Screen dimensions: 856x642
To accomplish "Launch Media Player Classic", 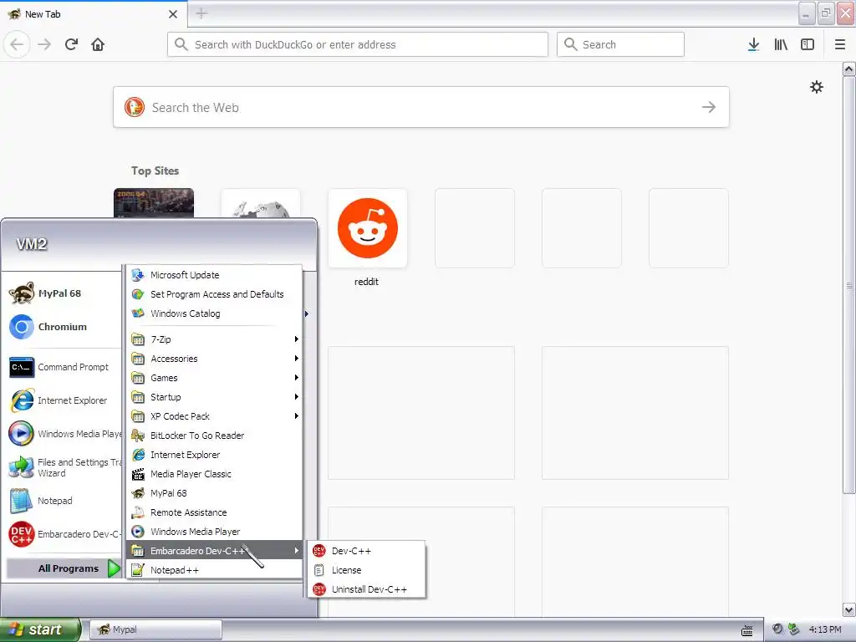I will (x=215, y=474).
